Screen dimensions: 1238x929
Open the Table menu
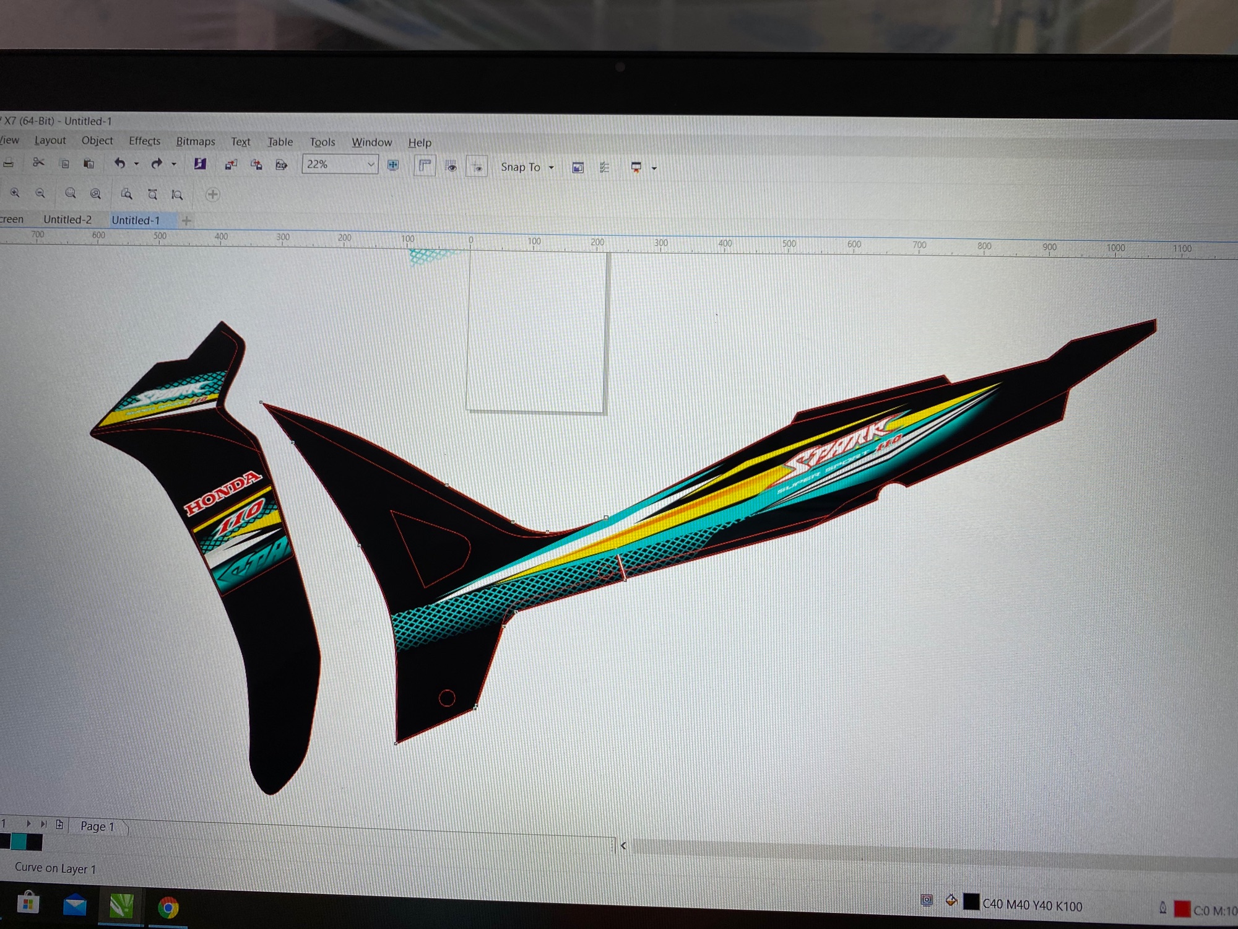pos(280,142)
